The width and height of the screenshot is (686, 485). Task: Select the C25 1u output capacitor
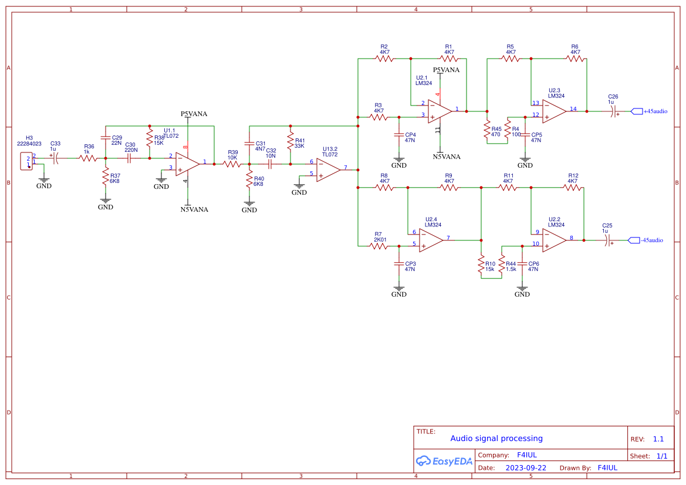tap(607, 240)
